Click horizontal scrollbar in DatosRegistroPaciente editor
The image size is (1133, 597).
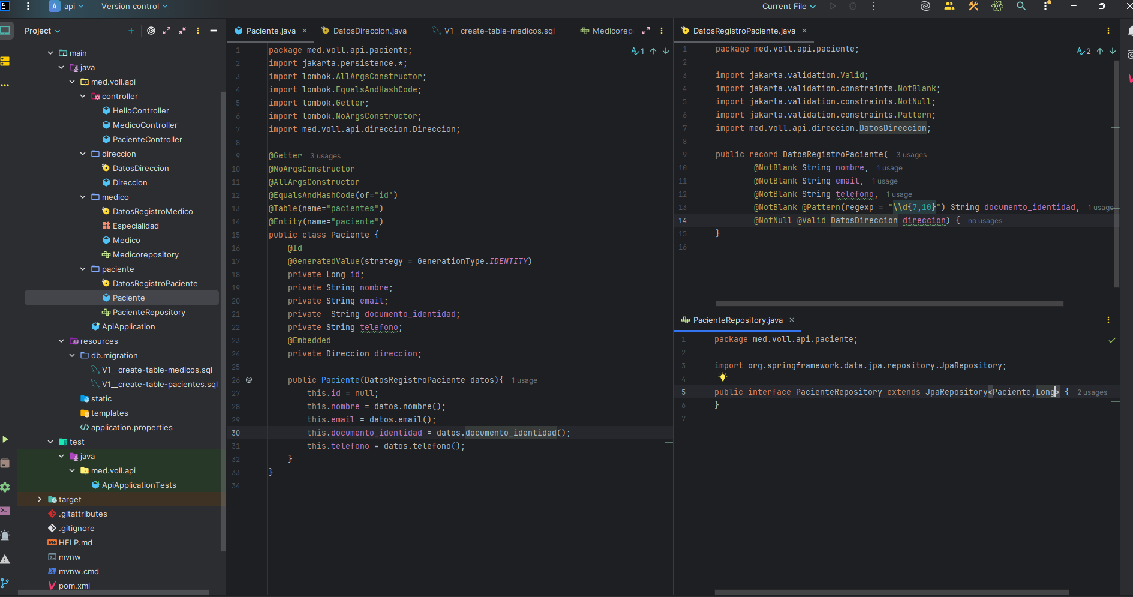(889, 304)
